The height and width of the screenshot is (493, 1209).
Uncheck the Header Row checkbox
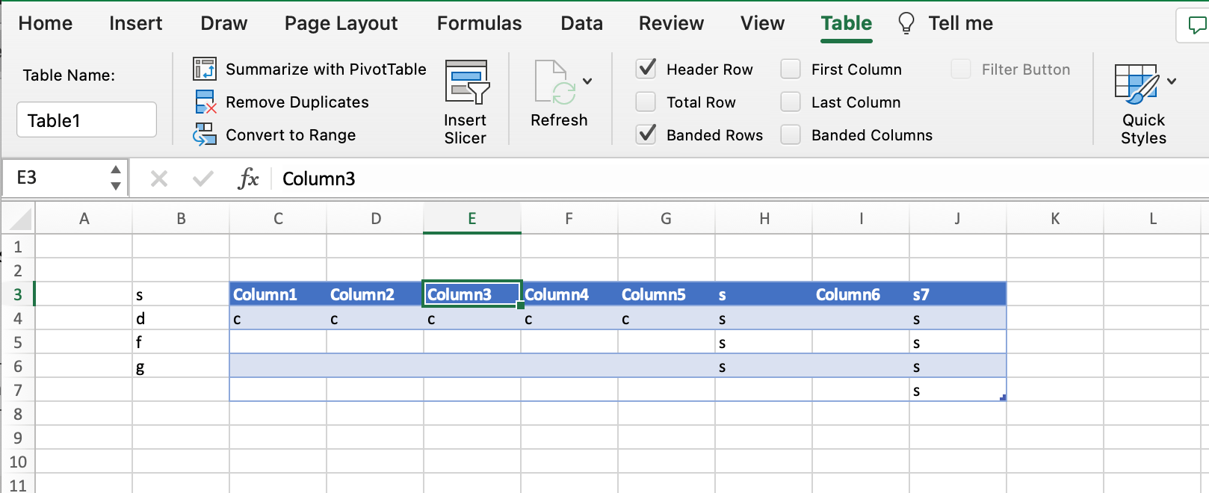pos(646,69)
